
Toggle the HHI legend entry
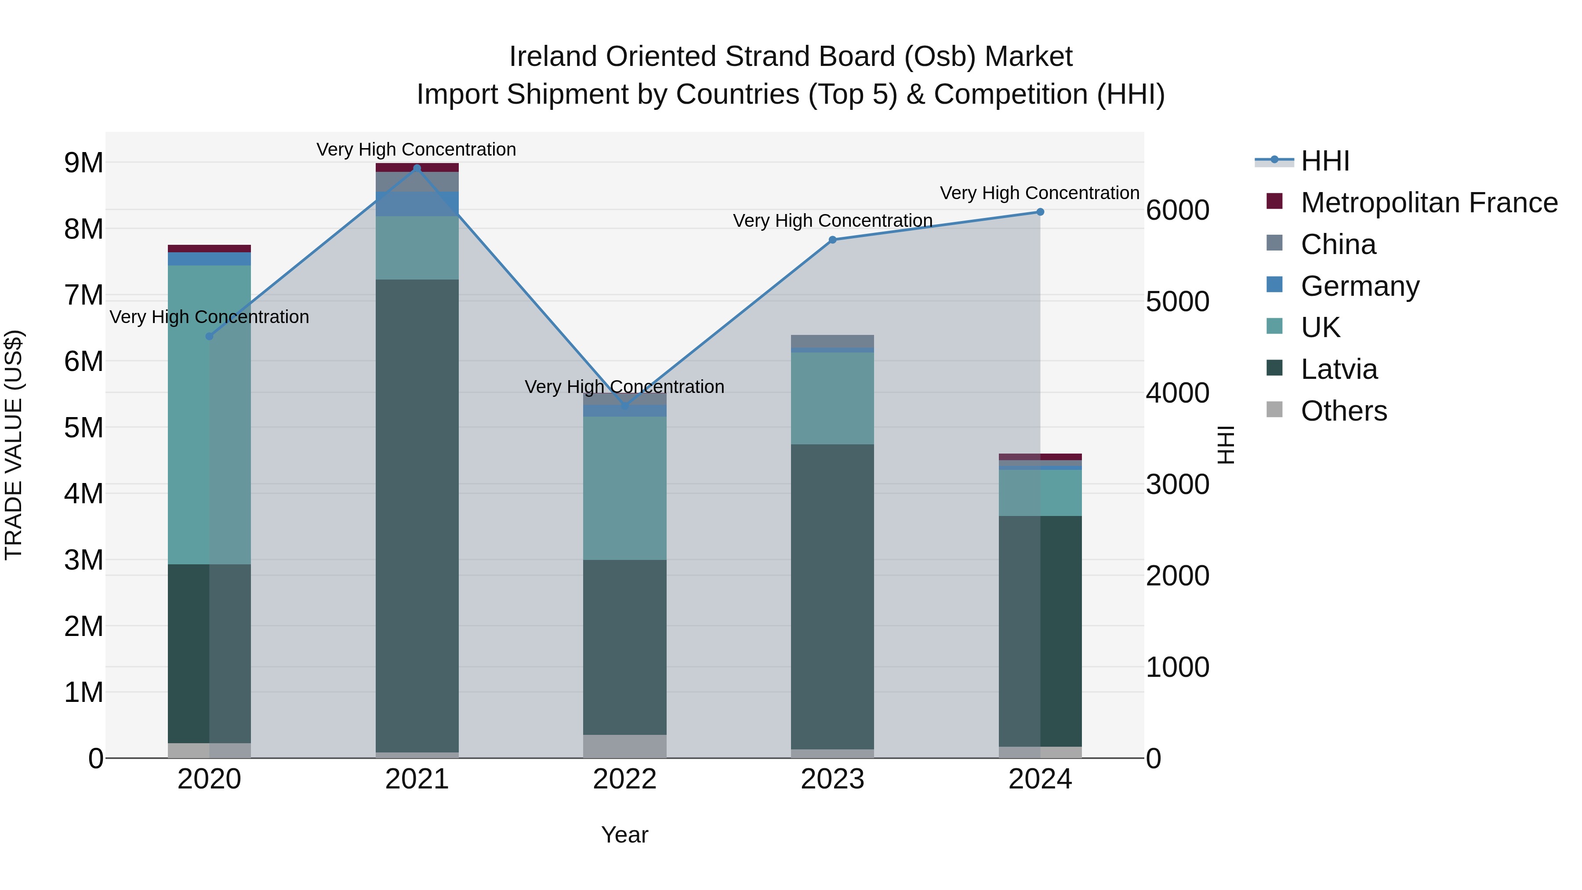coord(1303,161)
